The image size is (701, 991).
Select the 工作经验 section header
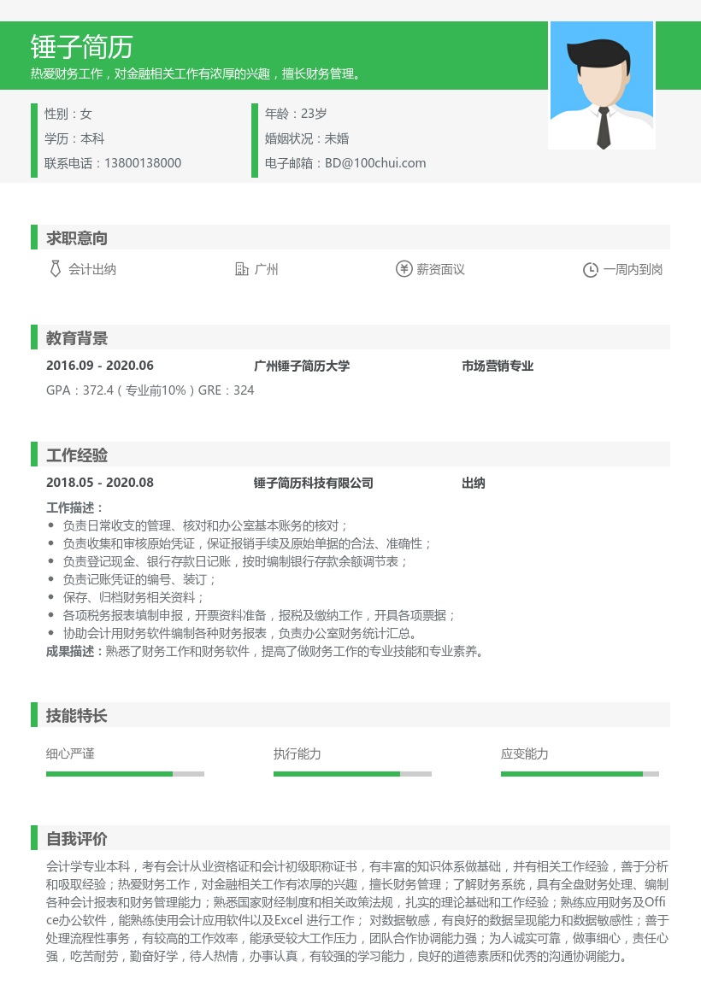click(x=77, y=454)
